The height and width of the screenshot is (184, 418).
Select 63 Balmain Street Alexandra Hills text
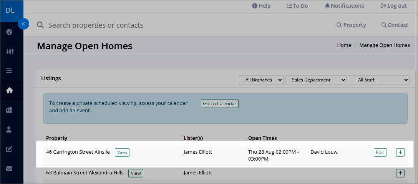pos(85,173)
